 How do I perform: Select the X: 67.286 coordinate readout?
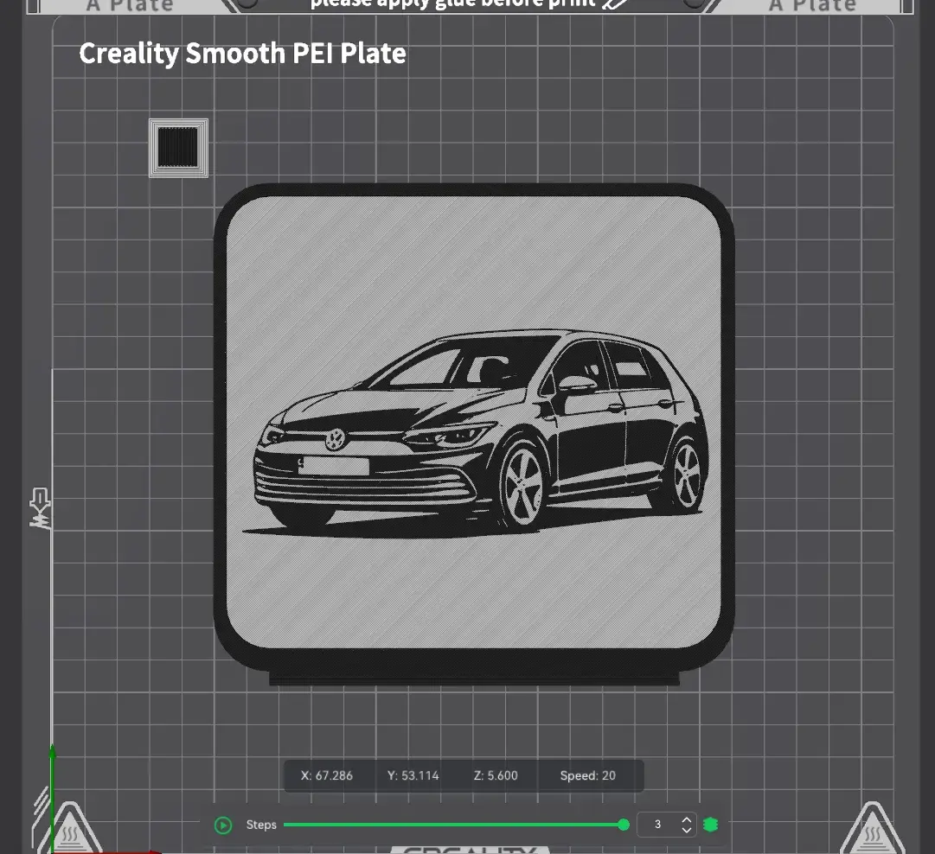point(327,776)
